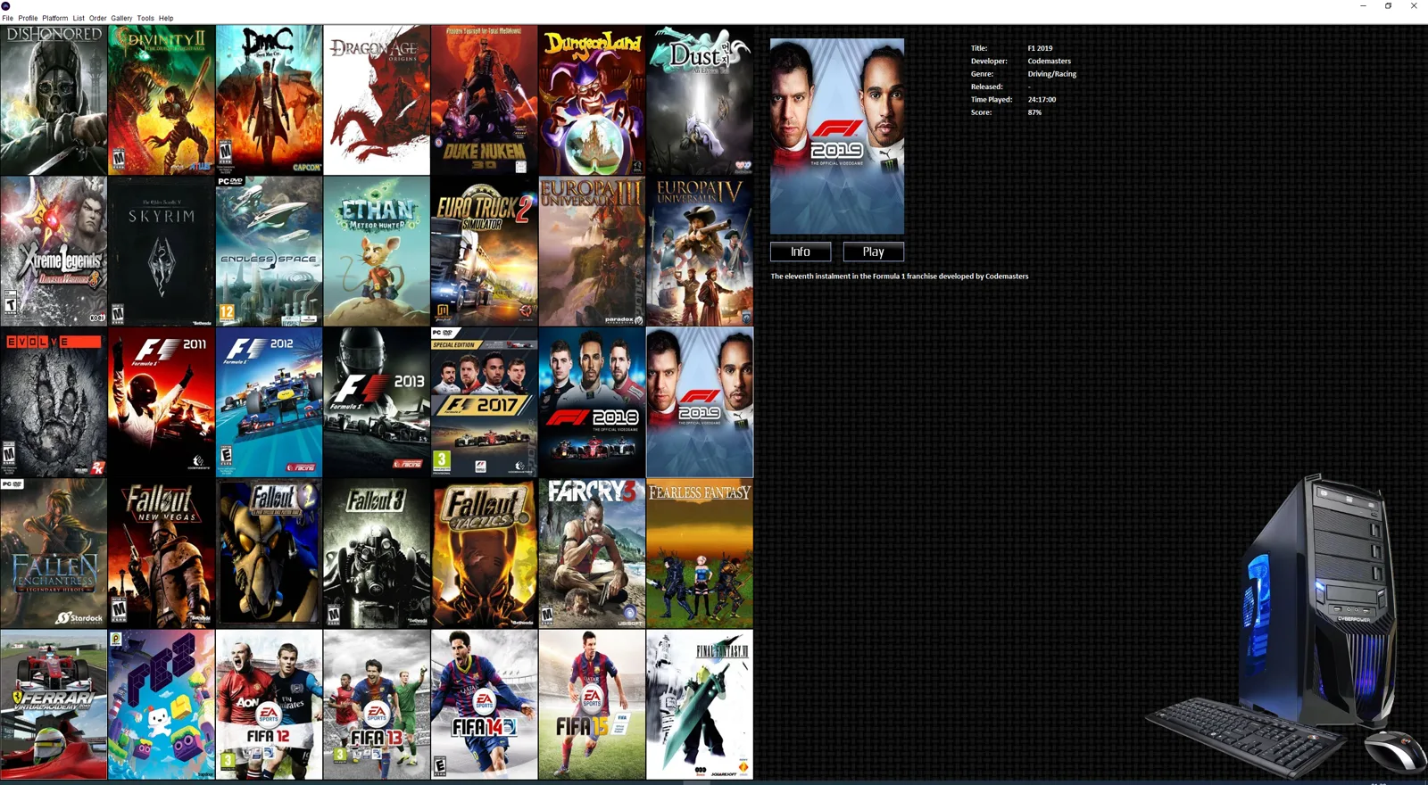Select the Fearless Fantasy cover
Viewport: 1428px width, 785px height.
click(x=700, y=553)
